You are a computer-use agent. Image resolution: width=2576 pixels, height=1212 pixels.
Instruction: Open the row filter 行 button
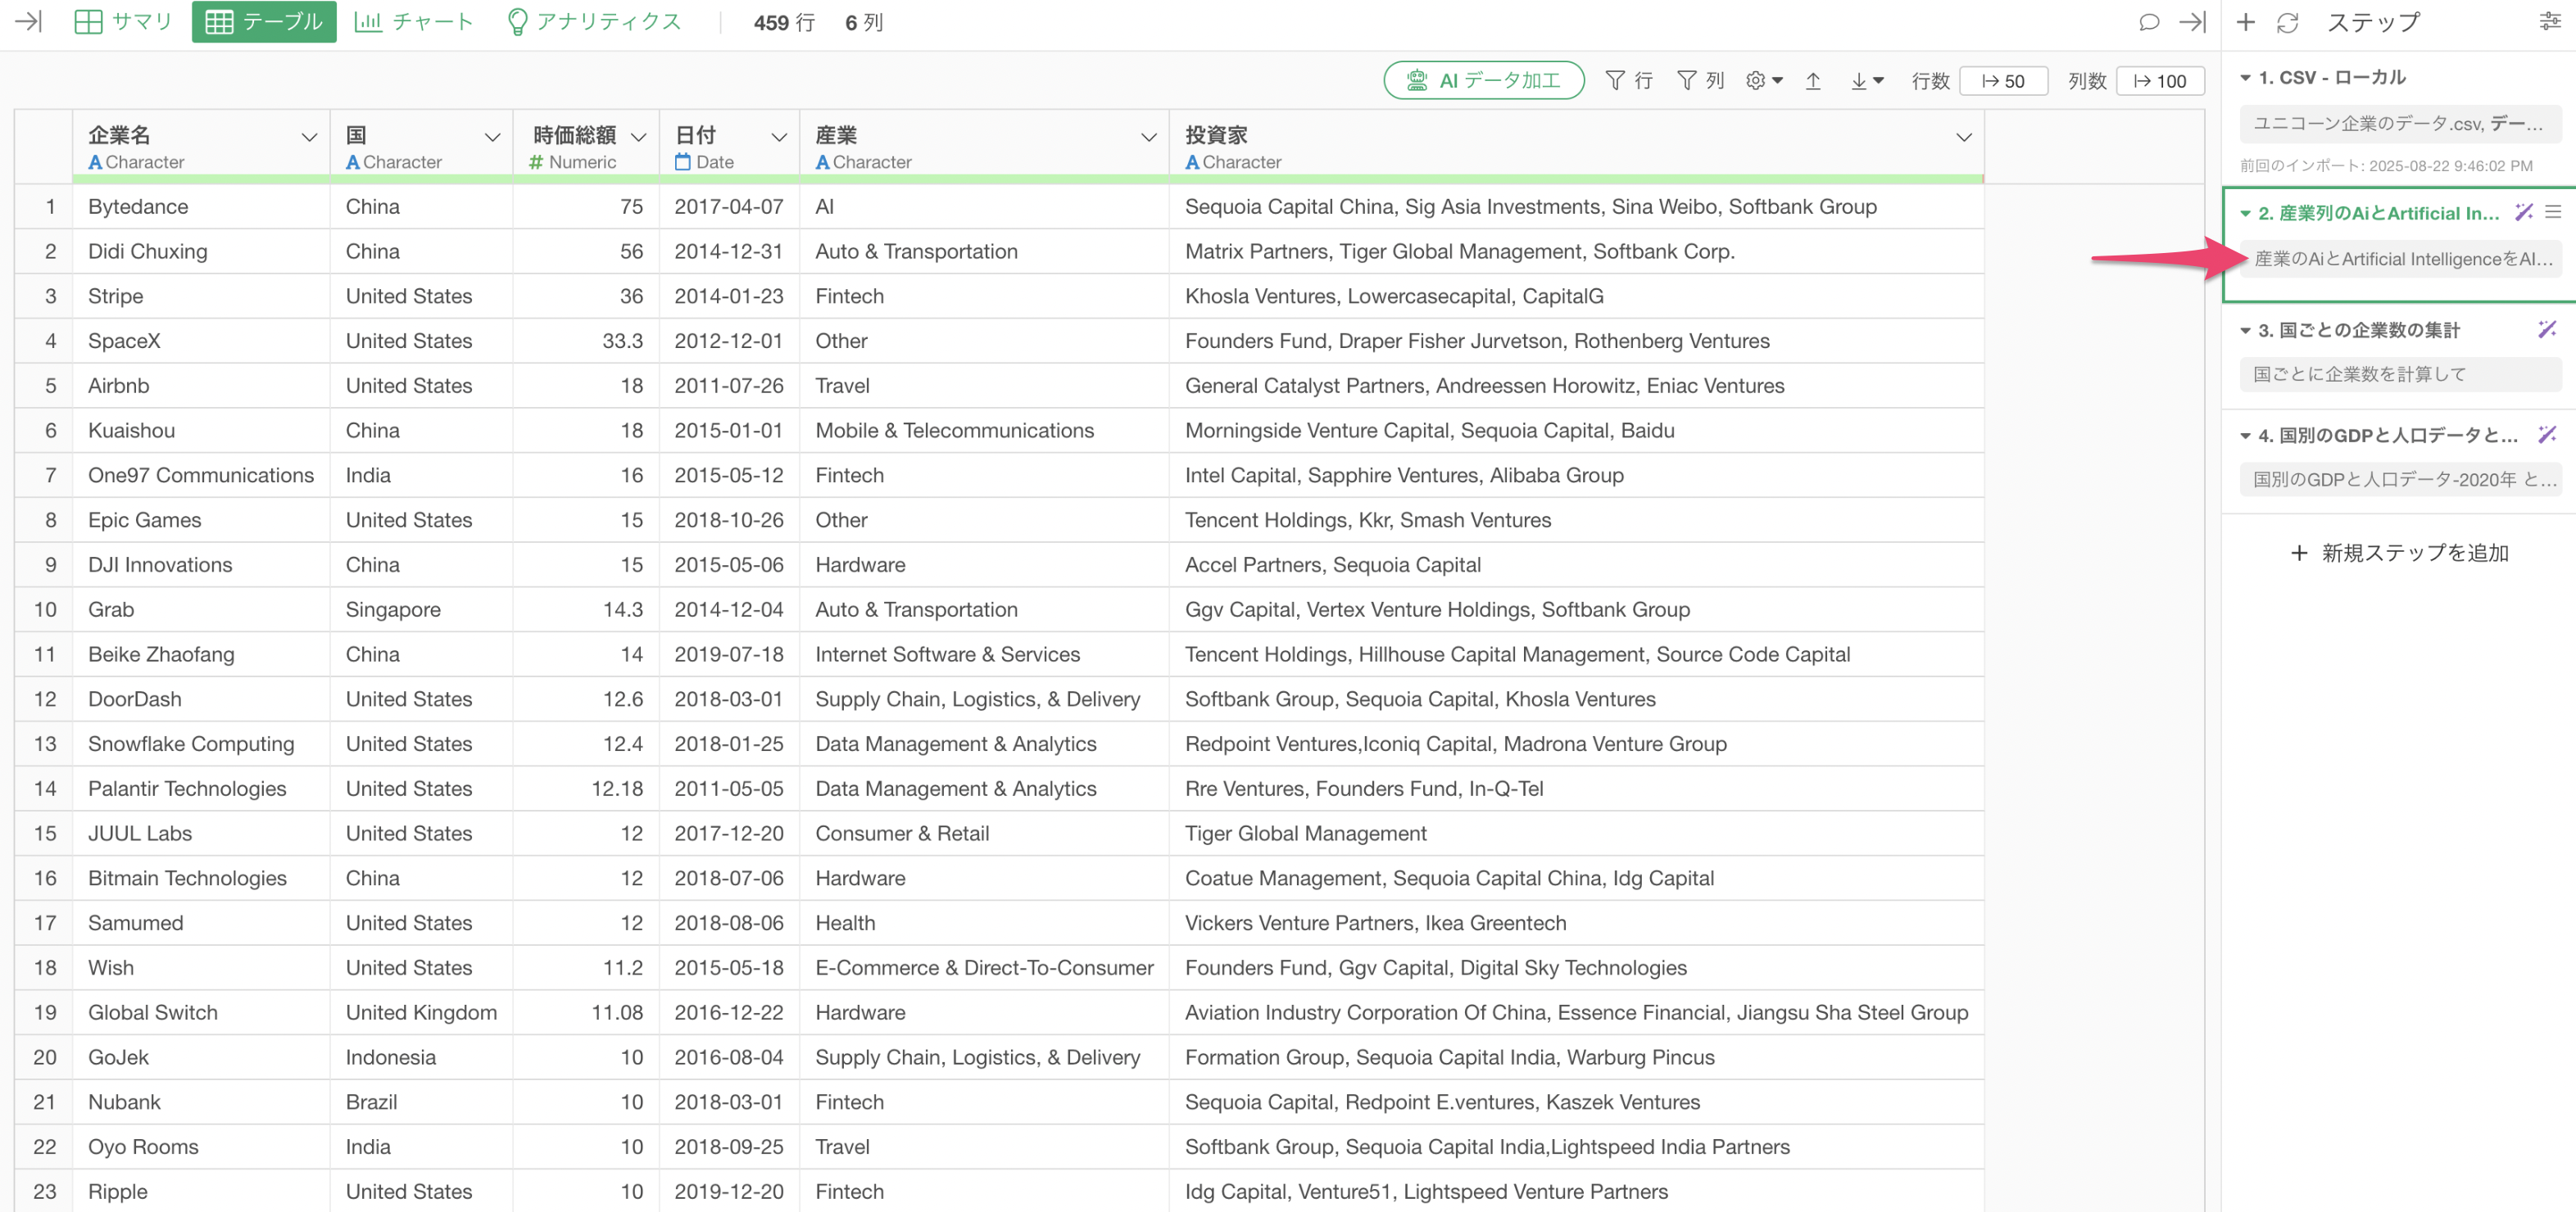(x=1629, y=80)
